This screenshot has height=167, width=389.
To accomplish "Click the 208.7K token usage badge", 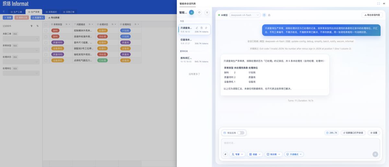I will (x=332, y=133).
